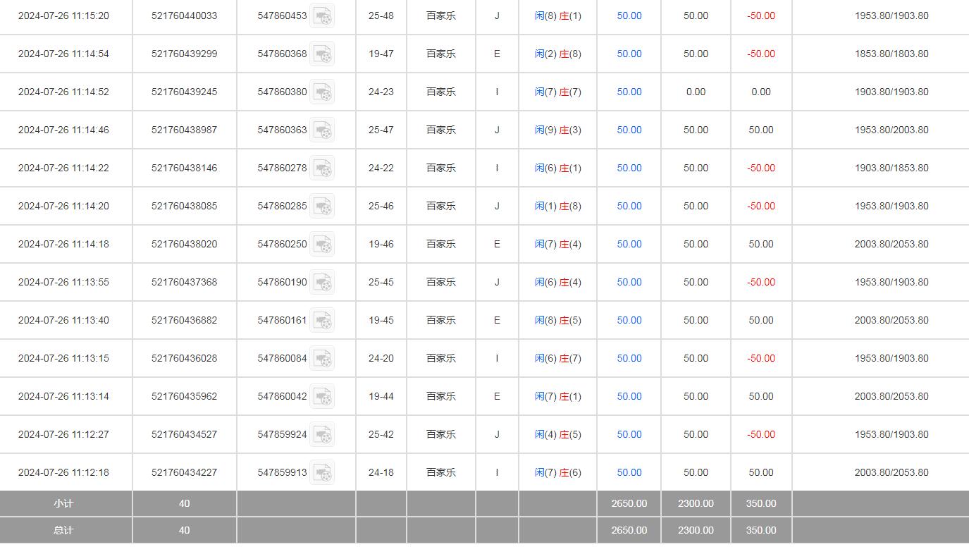Click replay icon beside round 547860285

tap(322, 206)
